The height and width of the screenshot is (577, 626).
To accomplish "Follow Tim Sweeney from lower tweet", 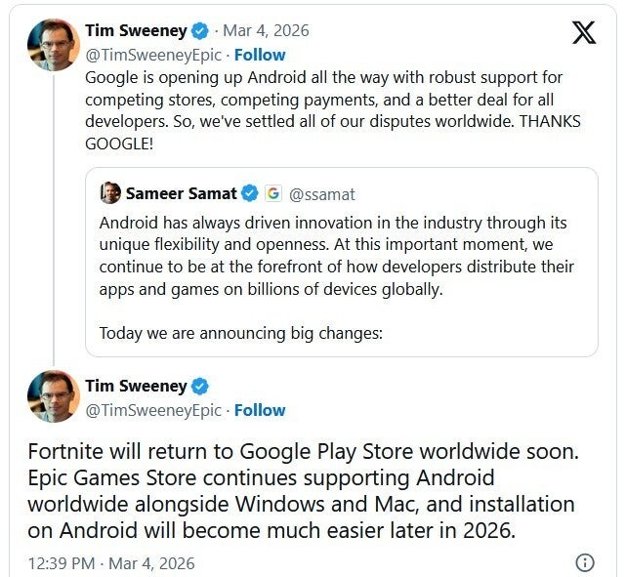I will point(259,410).
